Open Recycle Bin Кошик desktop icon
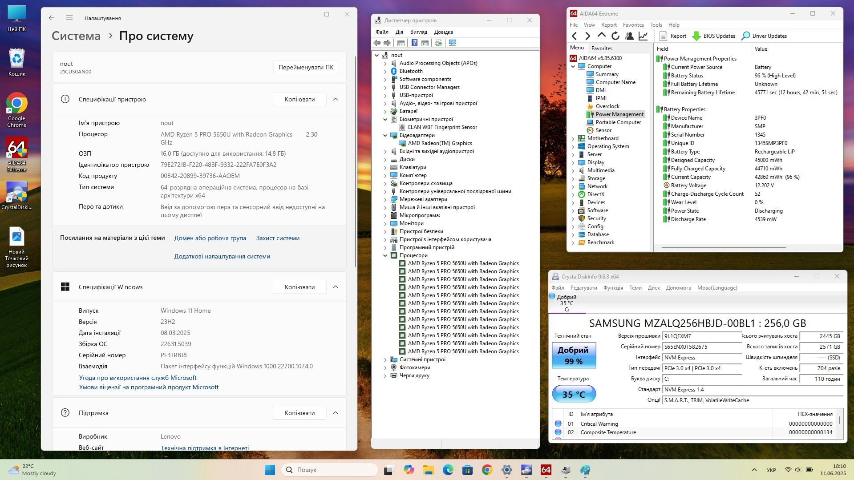Screen dimensions: 854x480 pyautogui.click(x=16, y=62)
